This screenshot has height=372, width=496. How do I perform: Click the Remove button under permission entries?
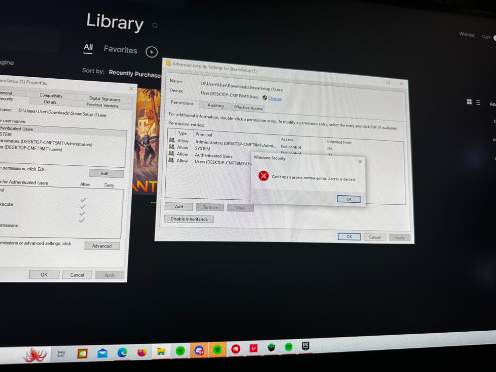click(210, 207)
